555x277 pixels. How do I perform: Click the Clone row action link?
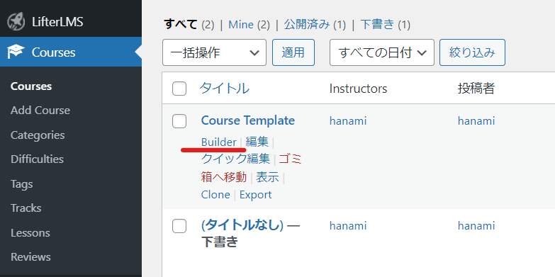point(215,195)
